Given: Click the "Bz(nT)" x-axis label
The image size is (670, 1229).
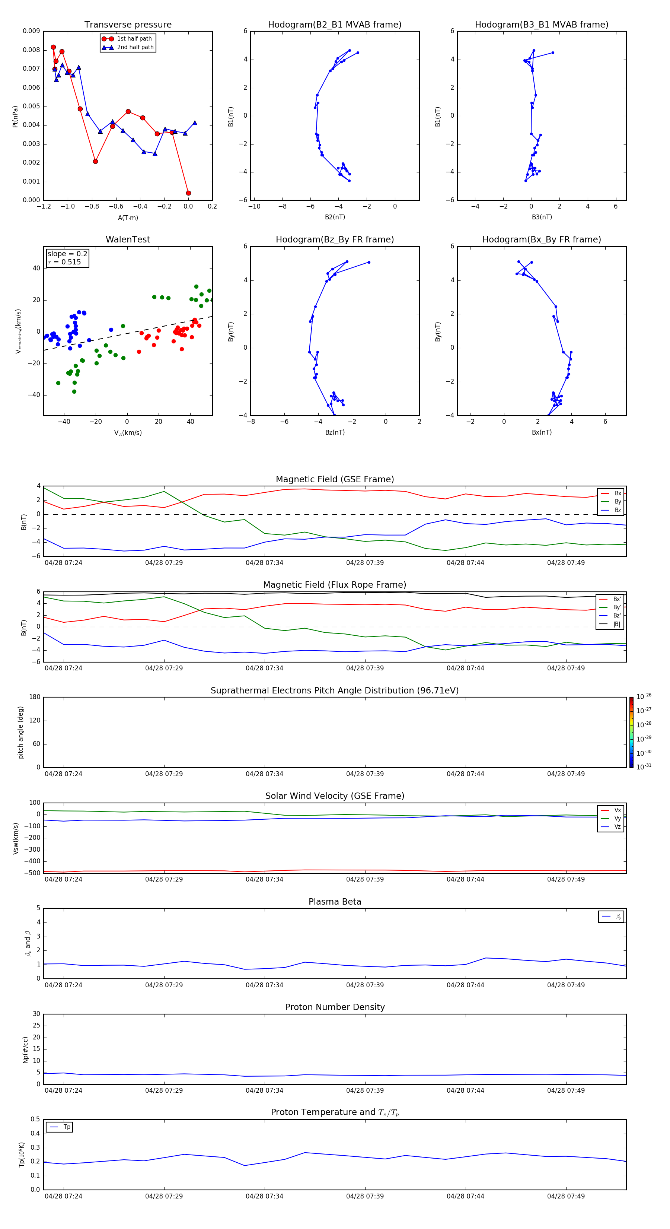Looking at the screenshot, I should click(x=335, y=432).
